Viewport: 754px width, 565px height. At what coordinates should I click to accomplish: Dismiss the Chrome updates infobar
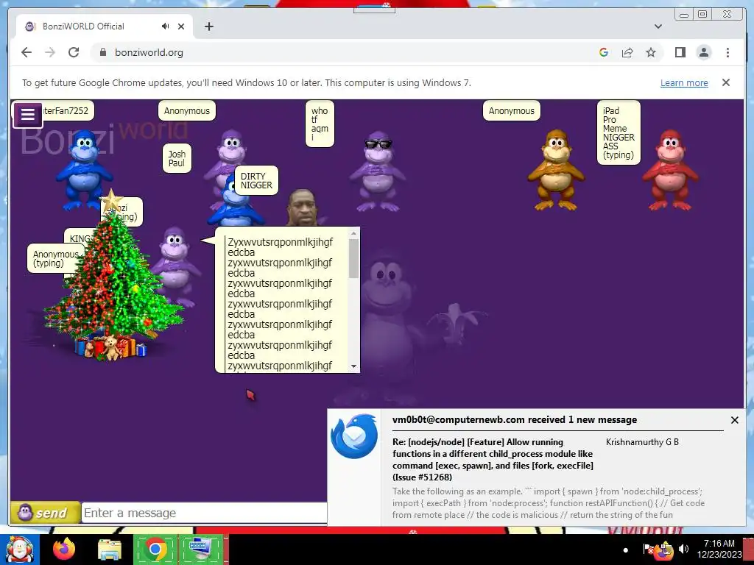pyautogui.click(x=726, y=82)
